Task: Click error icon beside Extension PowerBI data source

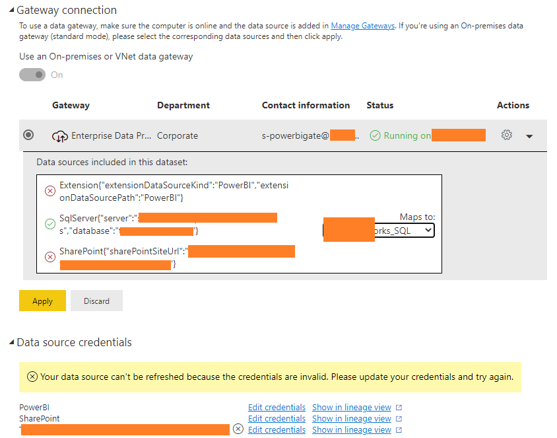Action: click(50, 192)
